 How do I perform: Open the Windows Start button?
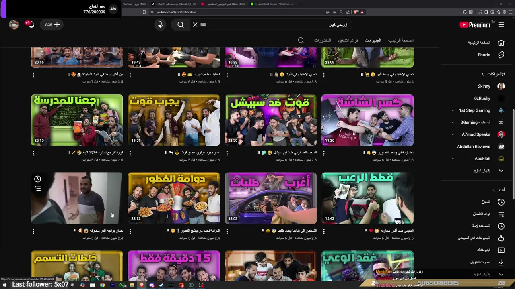click(5, 285)
